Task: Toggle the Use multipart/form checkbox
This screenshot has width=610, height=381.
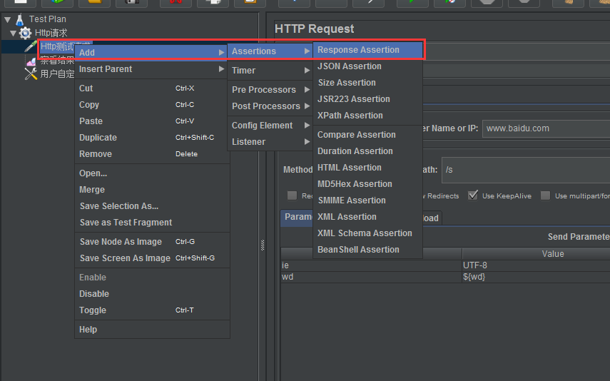Action: (545, 195)
